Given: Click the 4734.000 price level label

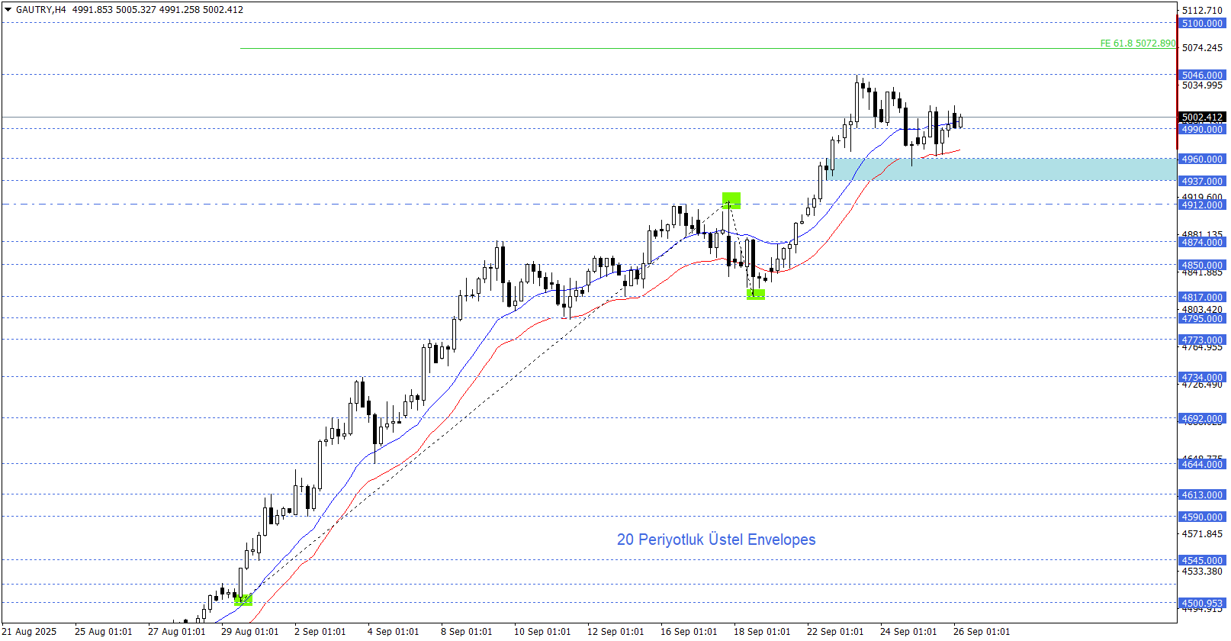Looking at the screenshot, I should point(1202,378).
